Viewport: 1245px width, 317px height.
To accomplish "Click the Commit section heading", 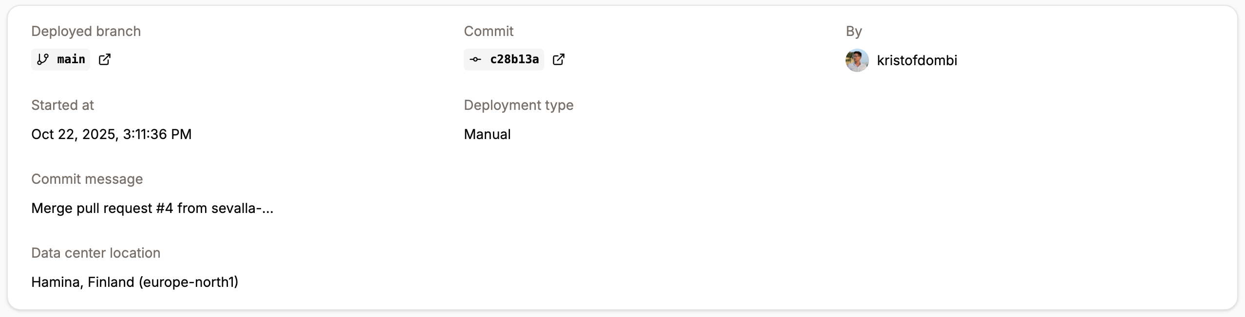I will [x=488, y=31].
